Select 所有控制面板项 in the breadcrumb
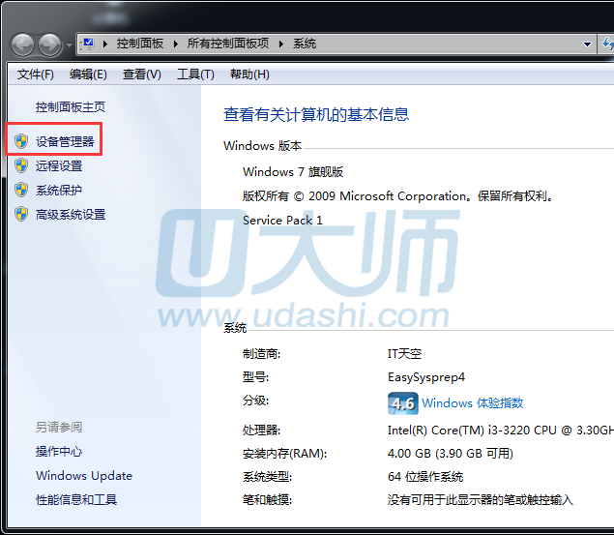 (228, 44)
